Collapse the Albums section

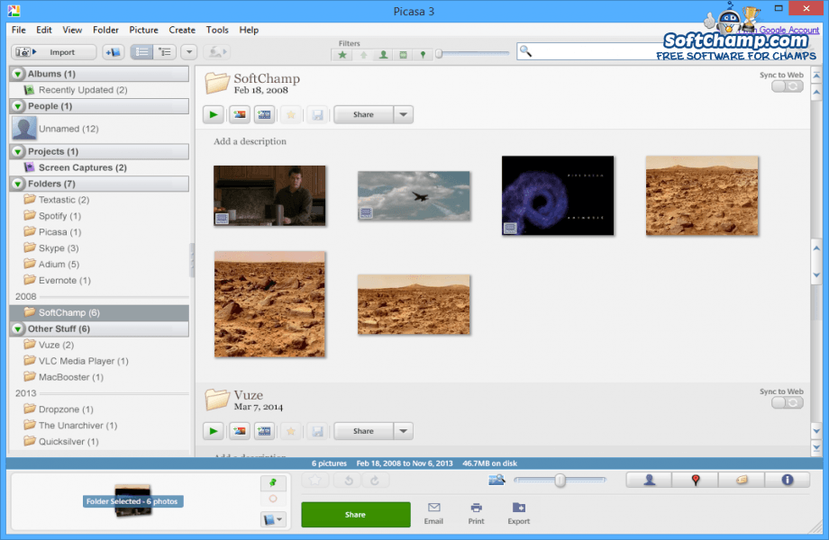tap(18, 74)
